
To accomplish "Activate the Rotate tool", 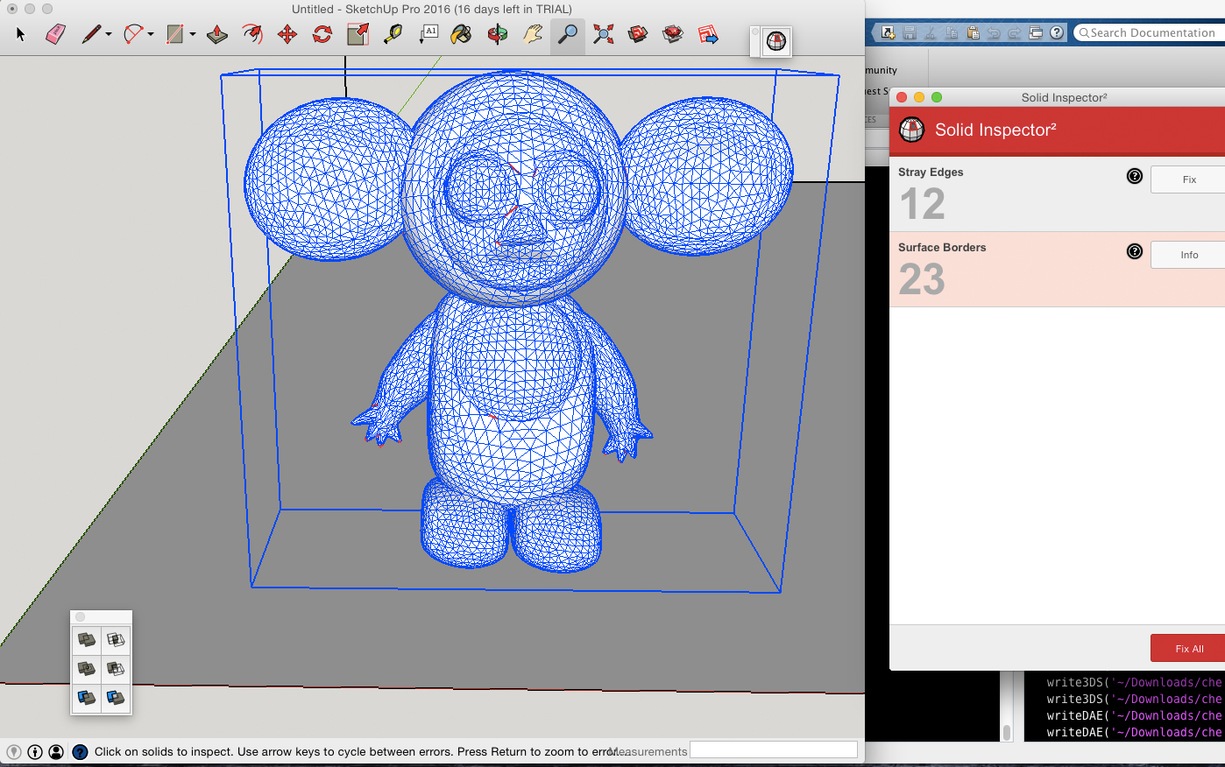I will click(x=322, y=35).
